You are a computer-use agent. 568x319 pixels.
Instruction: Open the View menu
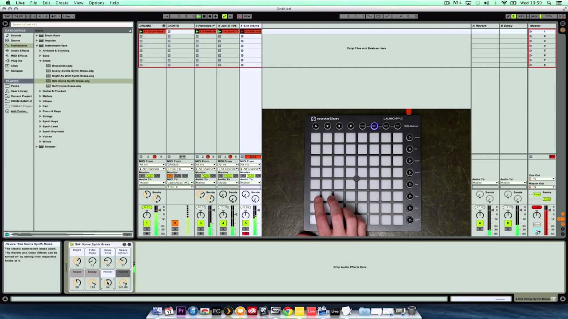pos(78,3)
